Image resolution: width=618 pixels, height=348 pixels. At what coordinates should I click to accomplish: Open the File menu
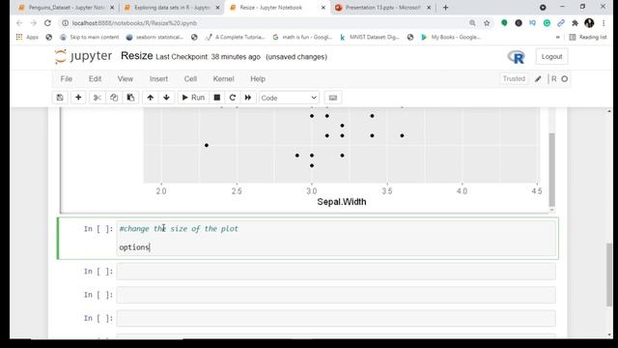click(67, 79)
